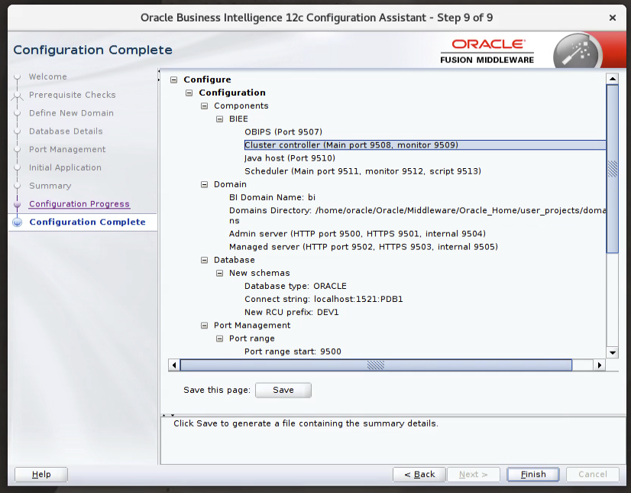Screen dimensions: 631x493
Task: Click the Port range tree label
Action: coord(252,339)
